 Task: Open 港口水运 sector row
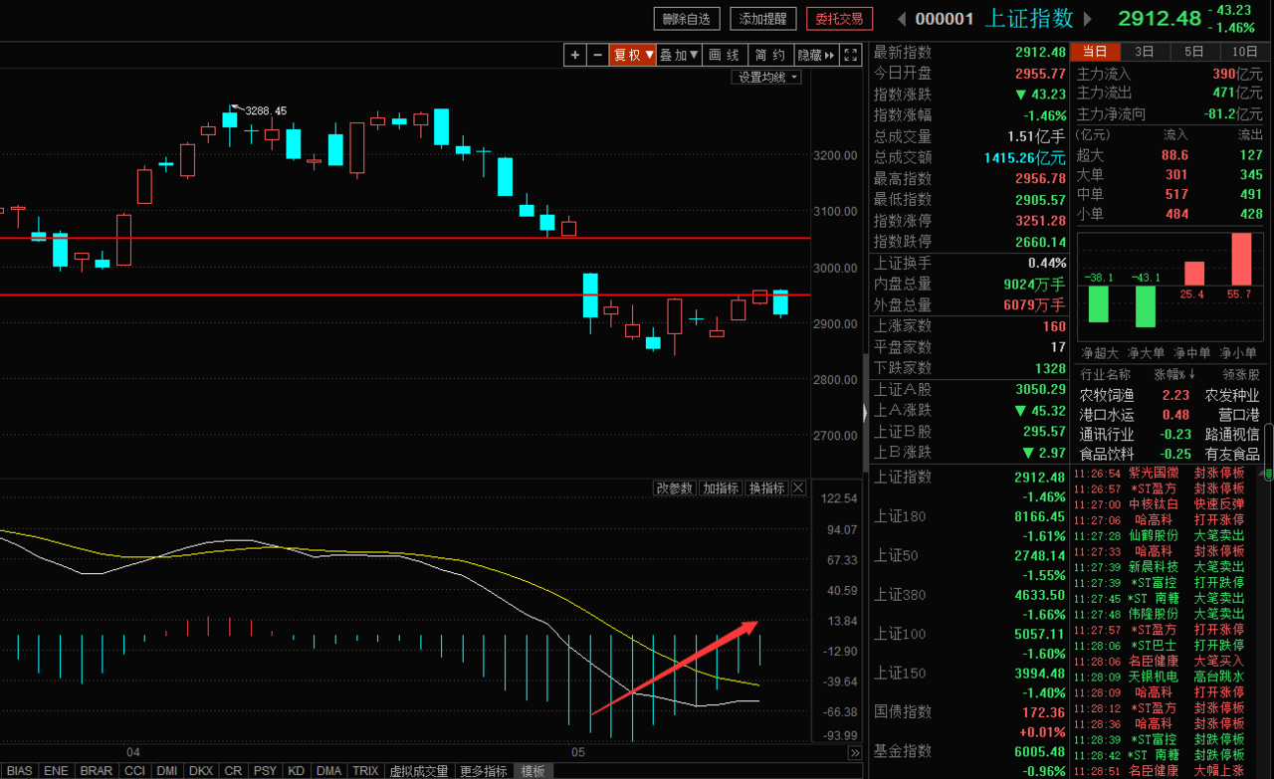(1169, 415)
